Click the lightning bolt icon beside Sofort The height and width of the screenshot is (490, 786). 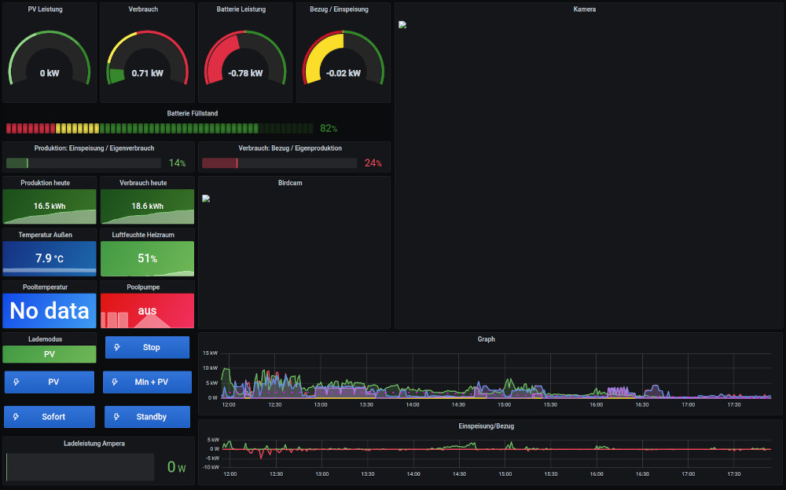coord(17,417)
